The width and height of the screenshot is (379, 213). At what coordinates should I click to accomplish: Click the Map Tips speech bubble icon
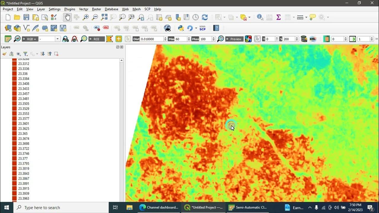tap(312, 17)
